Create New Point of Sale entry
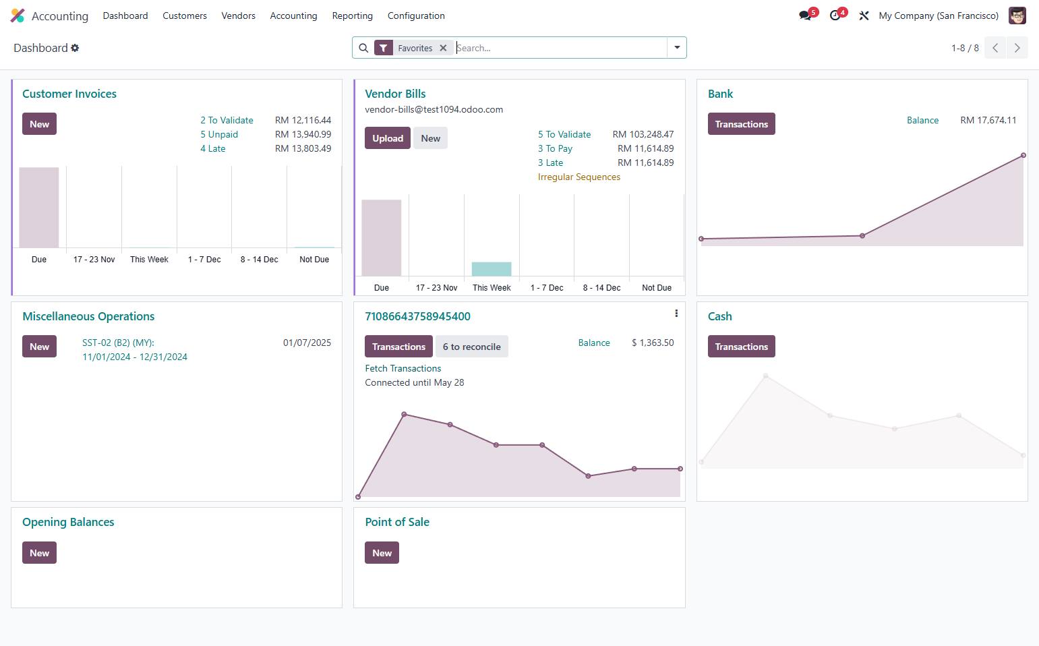The height and width of the screenshot is (646, 1039). pos(382,553)
